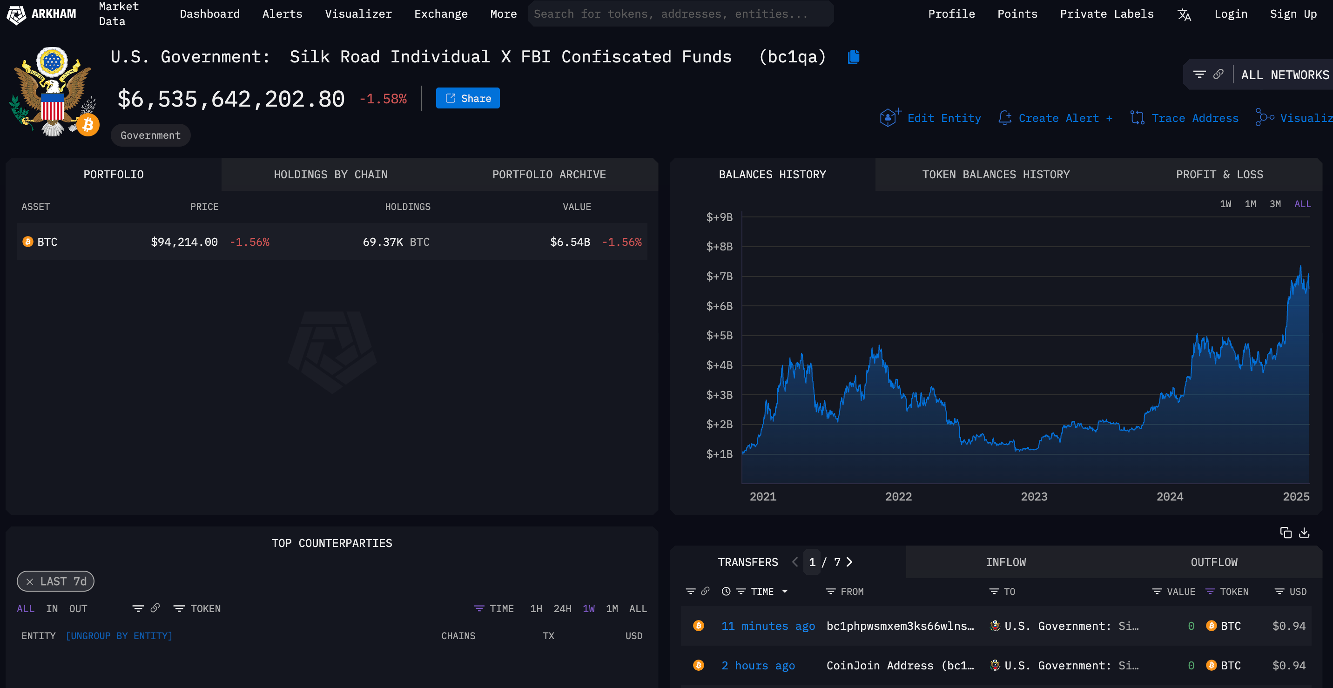The image size is (1333, 688).
Task: Click the Trace Address icon
Action: [x=1137, y=118]
